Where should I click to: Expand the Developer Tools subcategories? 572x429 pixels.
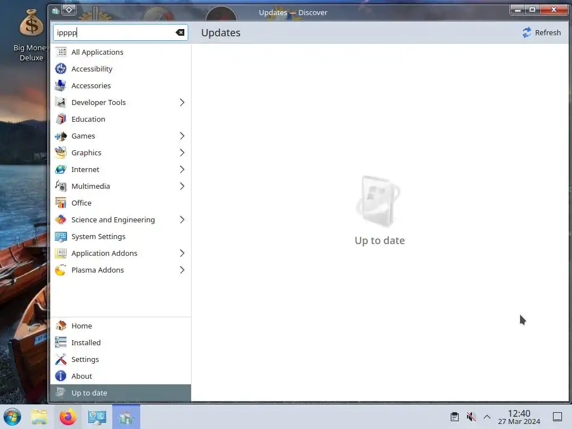pyautogui.click(x=182, y=103)
